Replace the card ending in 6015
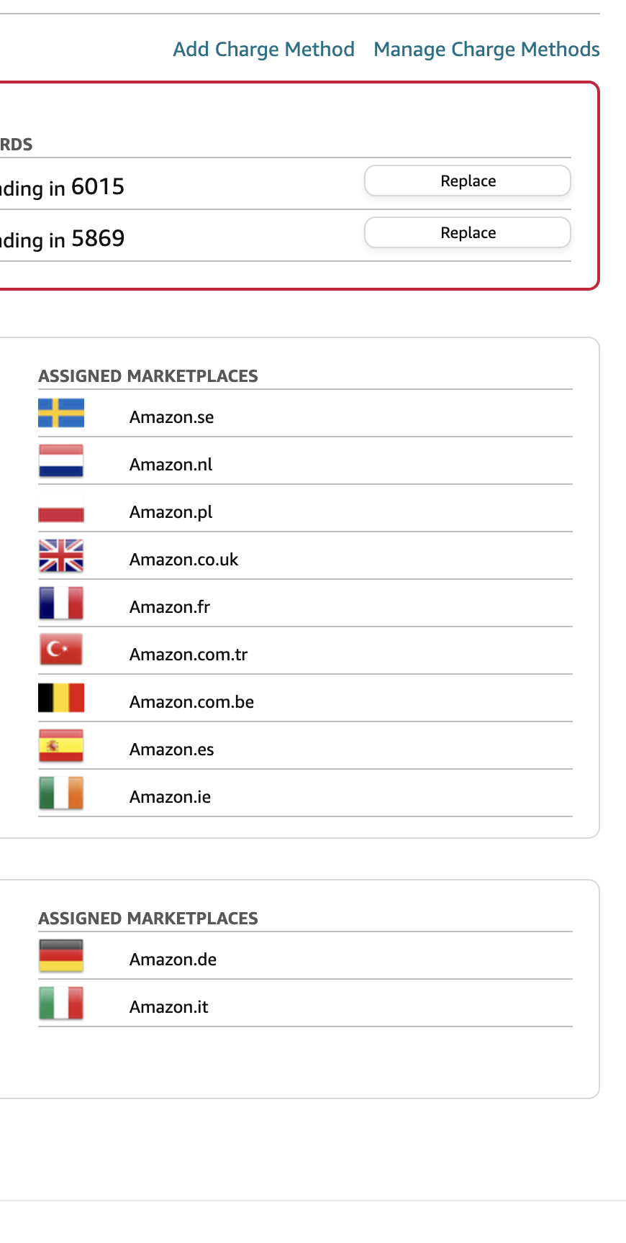The width and height of the screenshot is (626, 1243). click(x=468, y=181)
